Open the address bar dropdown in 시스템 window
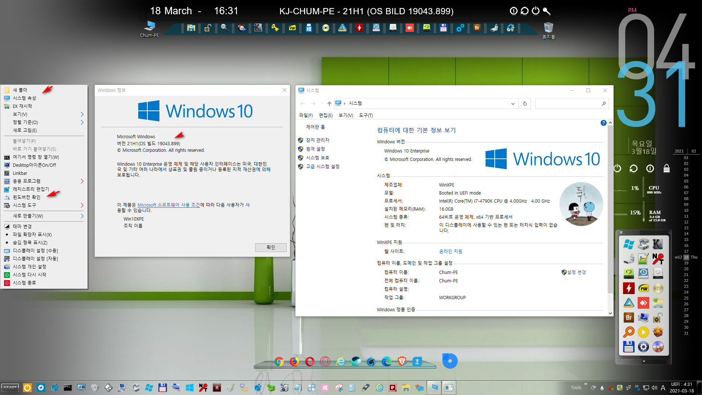This screenshot has height=395, width=702. click(513, 104)
